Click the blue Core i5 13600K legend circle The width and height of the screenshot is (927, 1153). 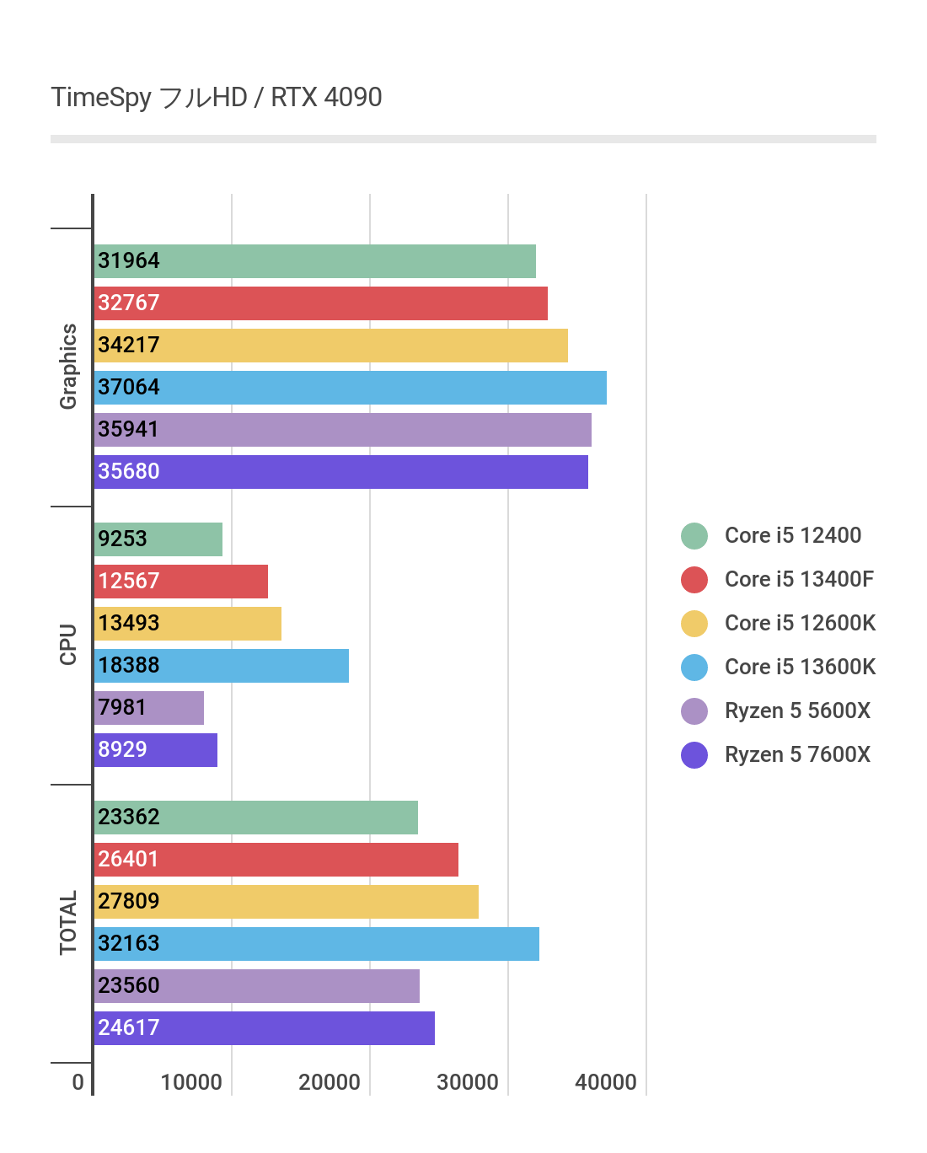694,668
